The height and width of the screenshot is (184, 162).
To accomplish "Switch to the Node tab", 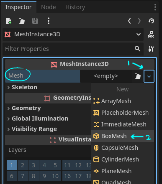I will [x=49, y=7].
